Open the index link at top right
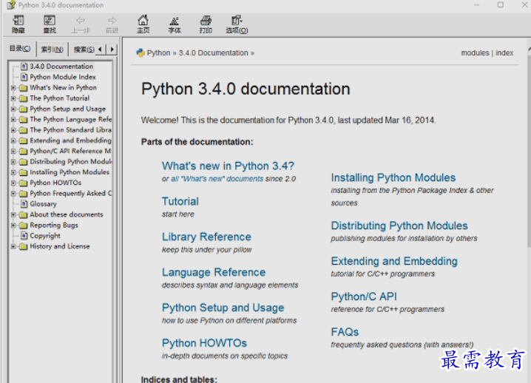This screenshot has width=531, height=383. 504,52
